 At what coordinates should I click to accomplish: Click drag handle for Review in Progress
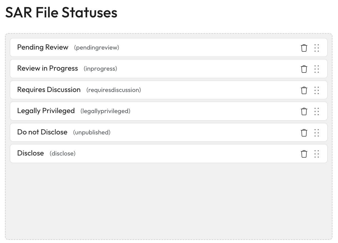pos(317,69)
